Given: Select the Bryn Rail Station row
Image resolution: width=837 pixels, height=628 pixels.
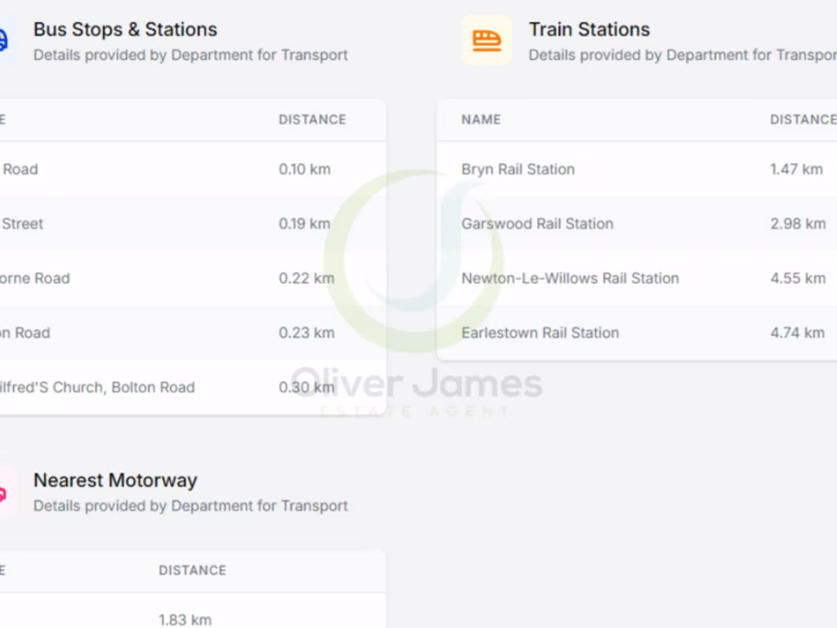Looking at the screenshot, I should pos(517,169).
